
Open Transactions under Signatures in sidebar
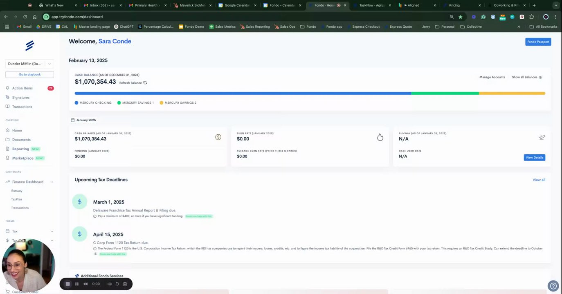pos(22,107)
